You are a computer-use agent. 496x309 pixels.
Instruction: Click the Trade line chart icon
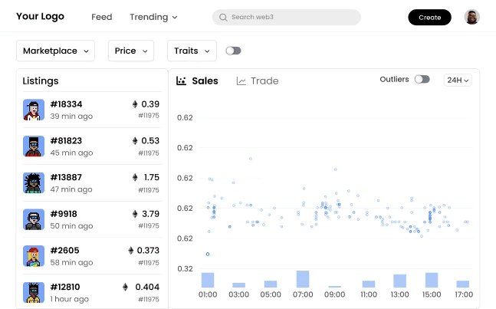click(241, 81)
